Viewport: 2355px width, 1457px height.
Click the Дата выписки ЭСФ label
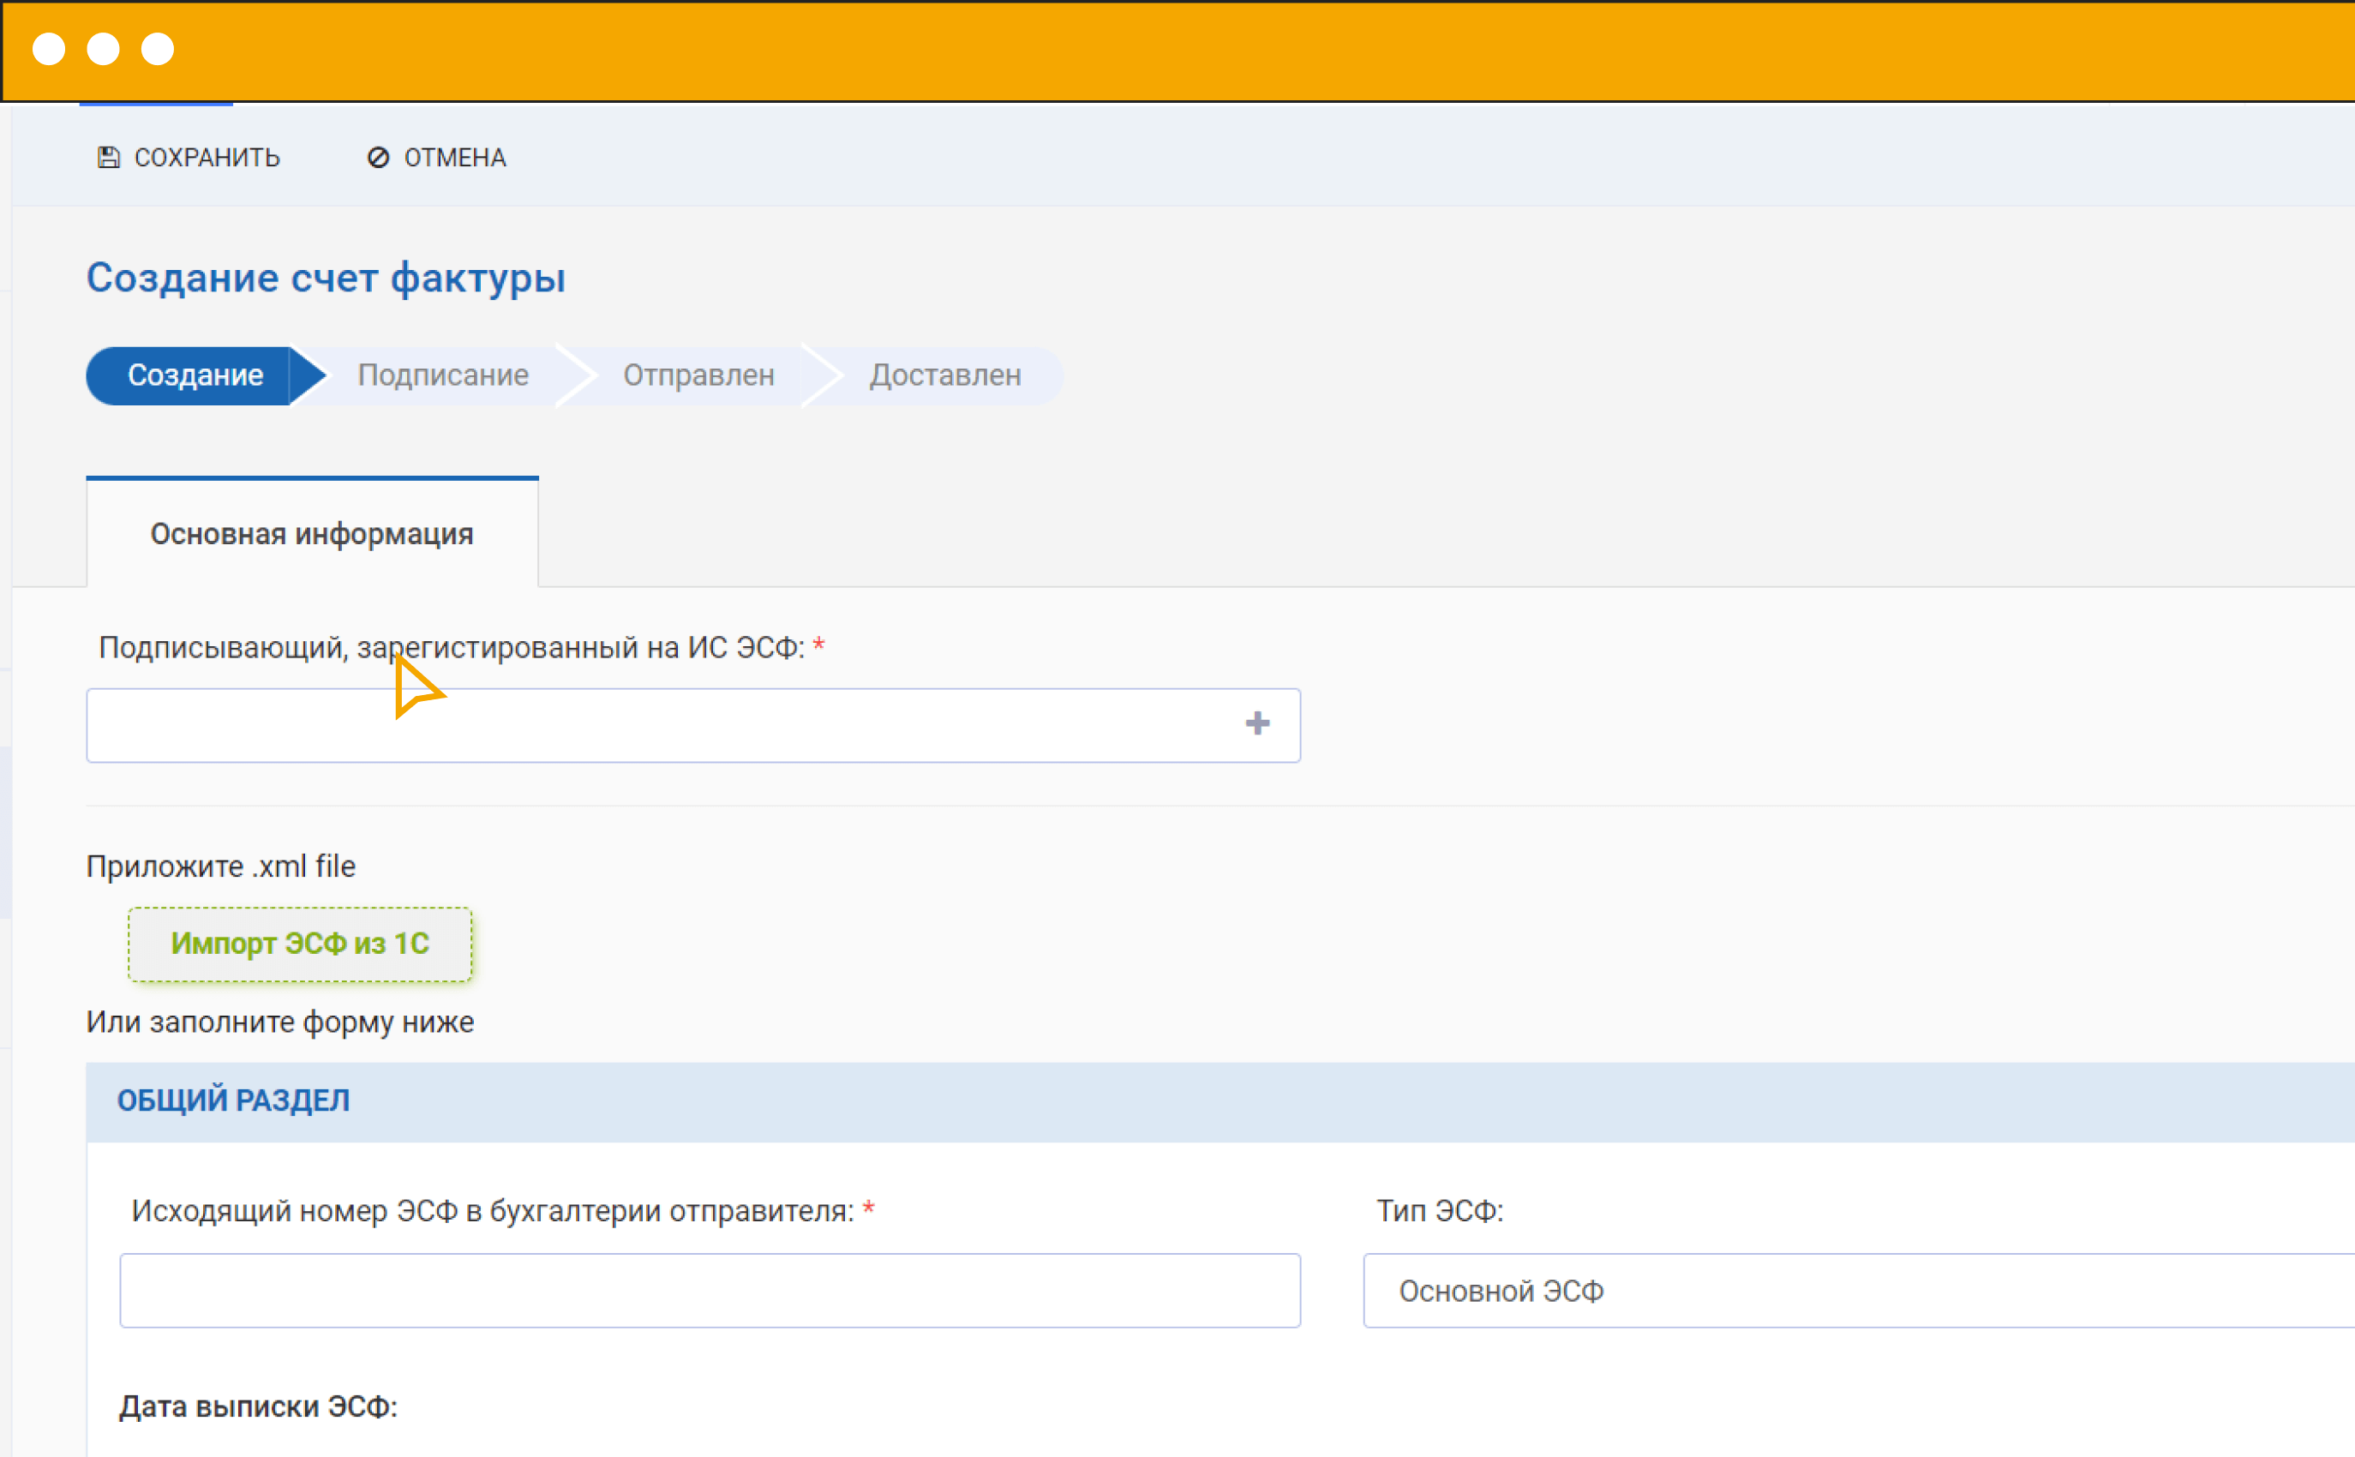pos(258,1407)
